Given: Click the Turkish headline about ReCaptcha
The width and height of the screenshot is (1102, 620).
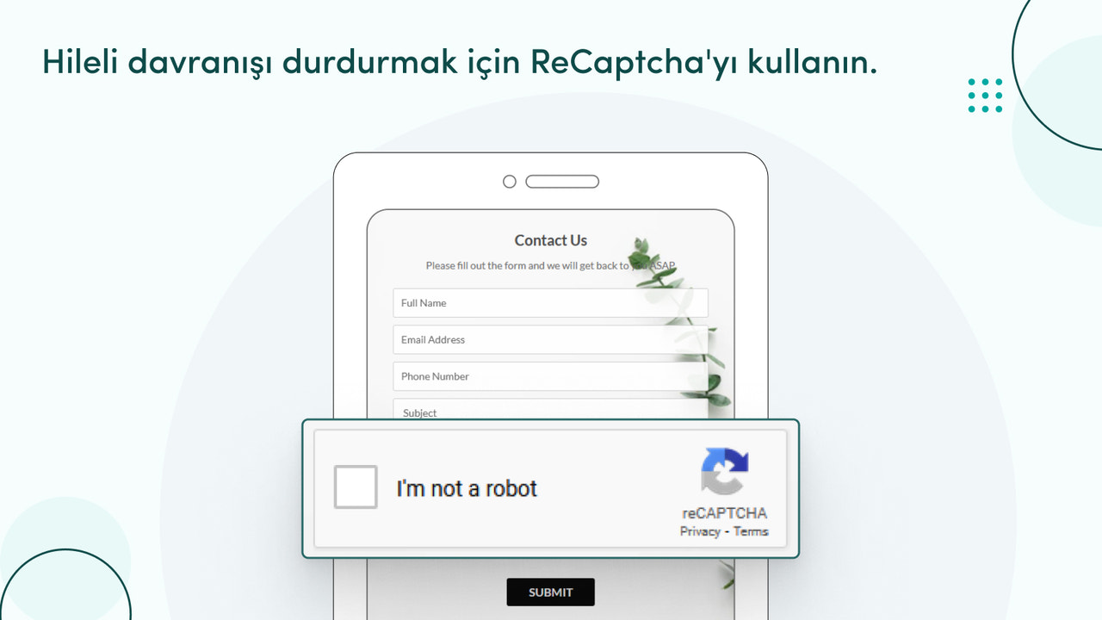Looking at the screenshot, I should 460,62.
